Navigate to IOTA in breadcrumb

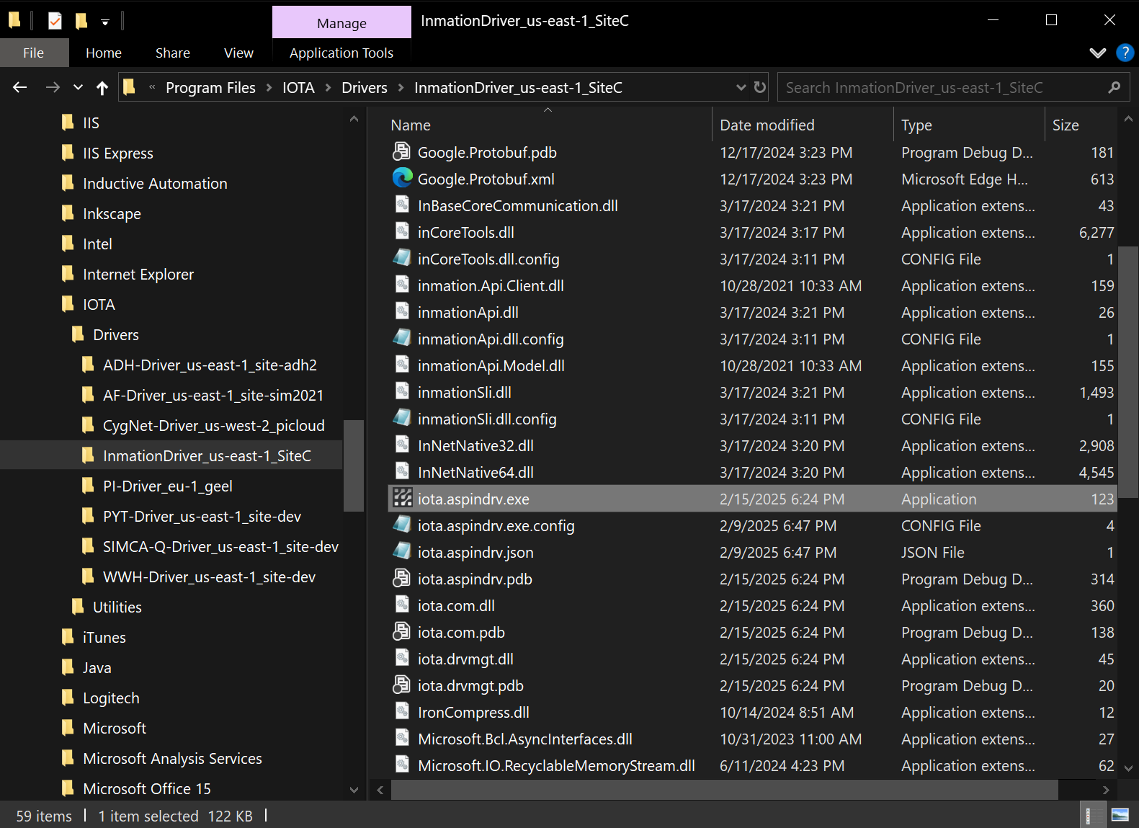[x=298, y=87]
